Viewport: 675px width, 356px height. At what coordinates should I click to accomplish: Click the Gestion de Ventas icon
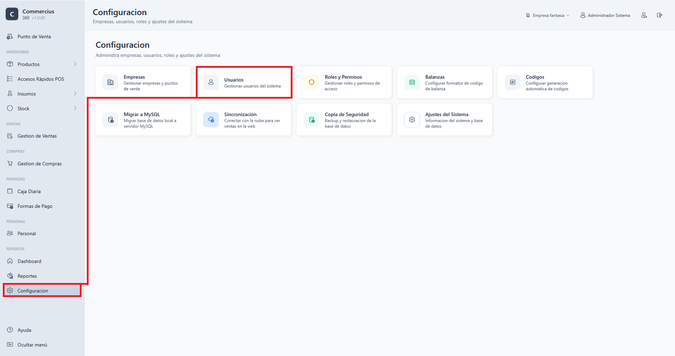(10, 136)
